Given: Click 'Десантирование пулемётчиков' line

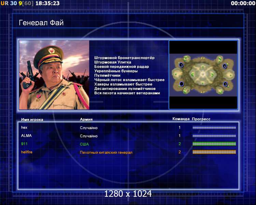Looking at the screenshot, I should (125, 88).
